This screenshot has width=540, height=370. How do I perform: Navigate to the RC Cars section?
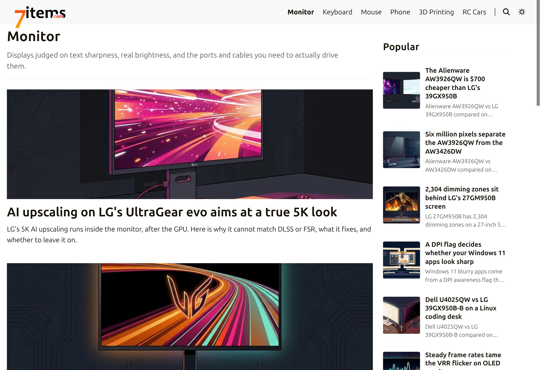click(x=474, y=12)
